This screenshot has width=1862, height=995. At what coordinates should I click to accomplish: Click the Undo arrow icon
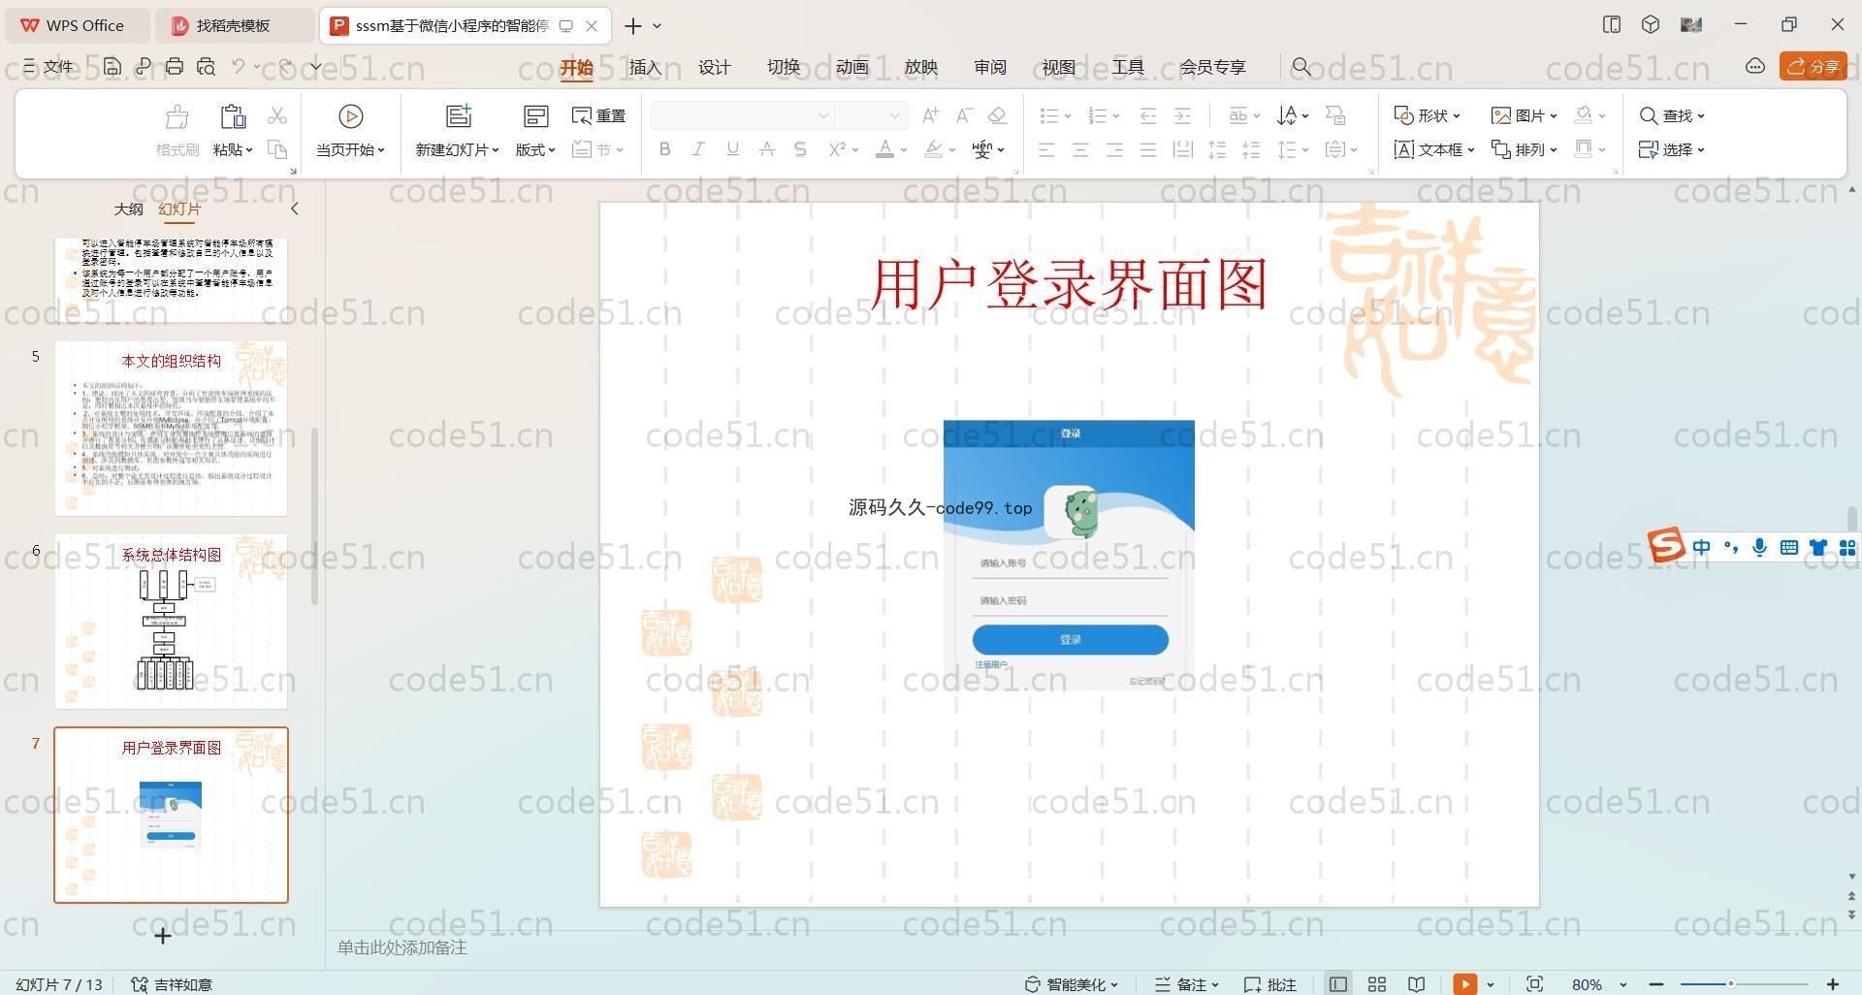tap(239, 66)
